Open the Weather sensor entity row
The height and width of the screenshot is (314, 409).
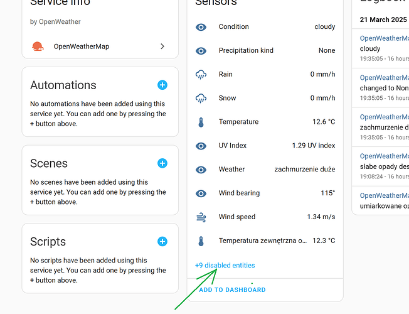[x=268, y=169]
